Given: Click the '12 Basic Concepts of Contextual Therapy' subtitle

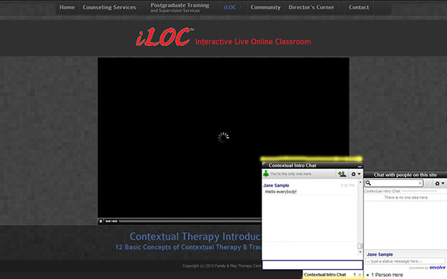Looking at the screenshot, I should [188, 247].
